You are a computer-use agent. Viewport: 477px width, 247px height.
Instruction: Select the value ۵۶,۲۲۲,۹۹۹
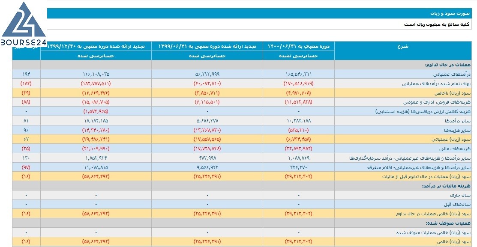[207, 74]
